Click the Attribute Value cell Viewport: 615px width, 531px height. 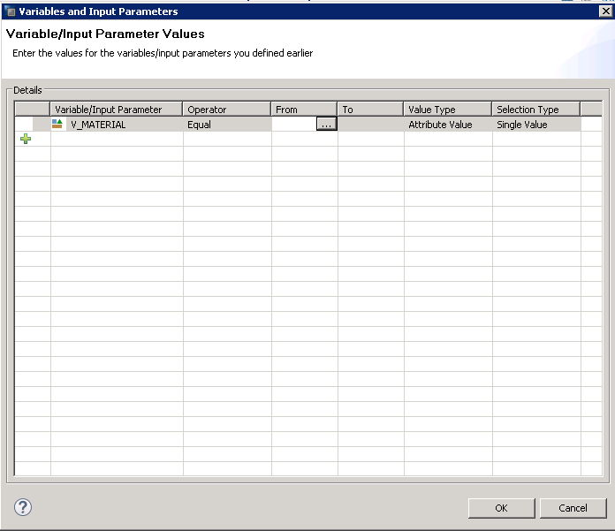pyautogui.click(x=448, y=125)
